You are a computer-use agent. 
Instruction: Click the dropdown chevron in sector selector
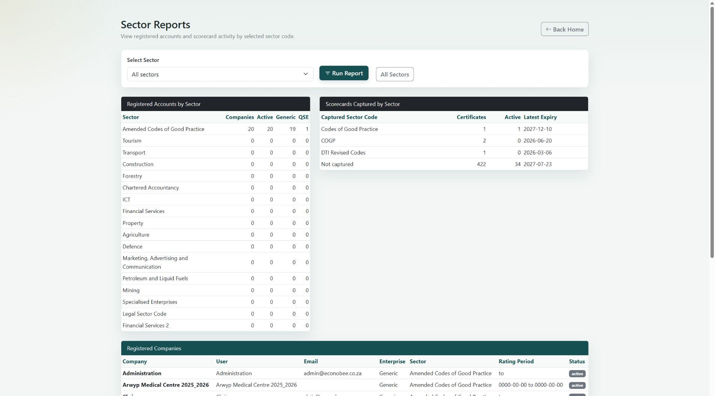(306, 74)
